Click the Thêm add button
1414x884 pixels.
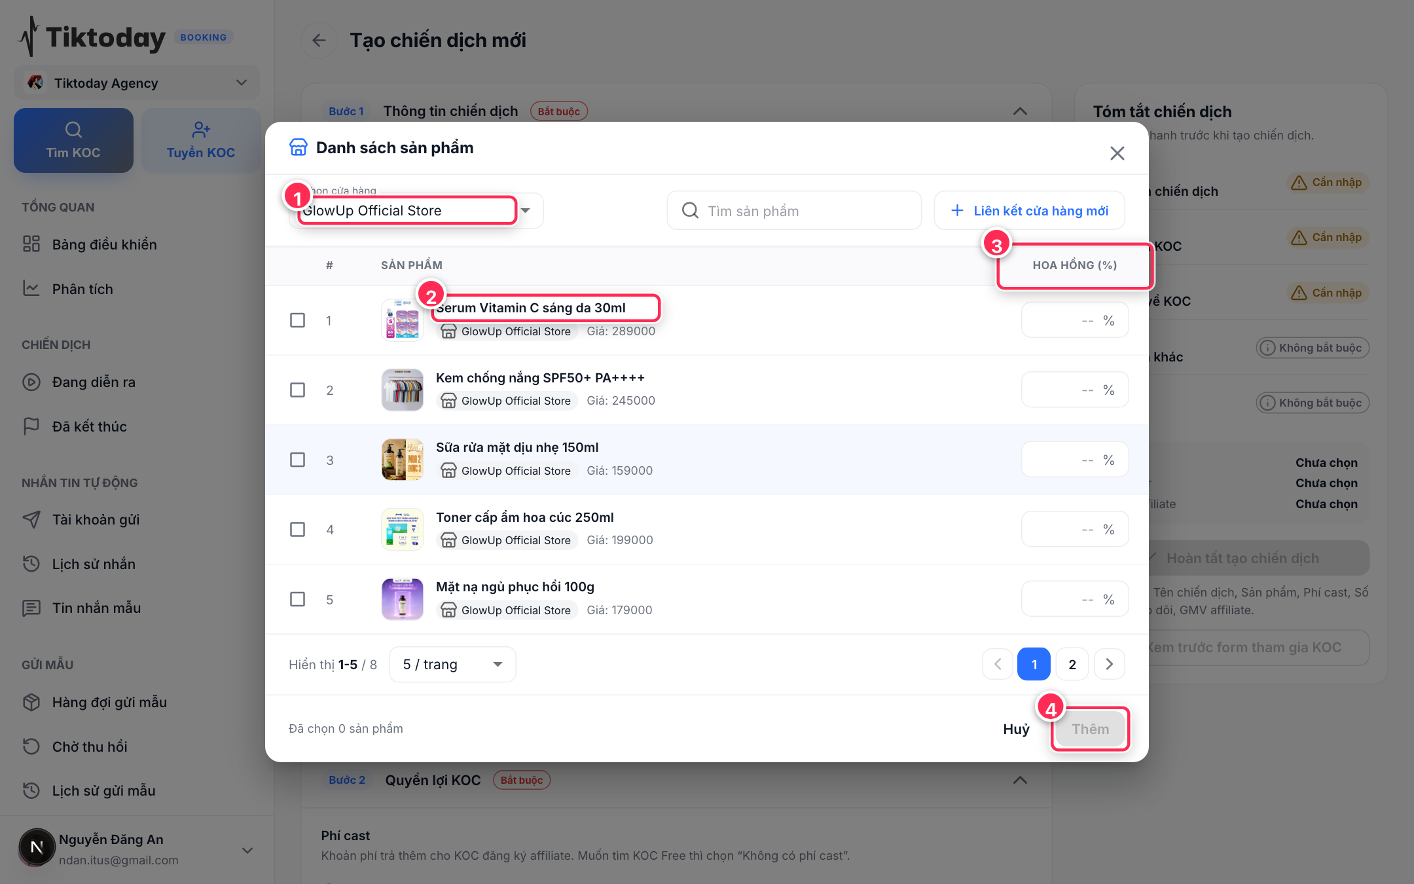pyautogui.click(x=1090, y=729)
